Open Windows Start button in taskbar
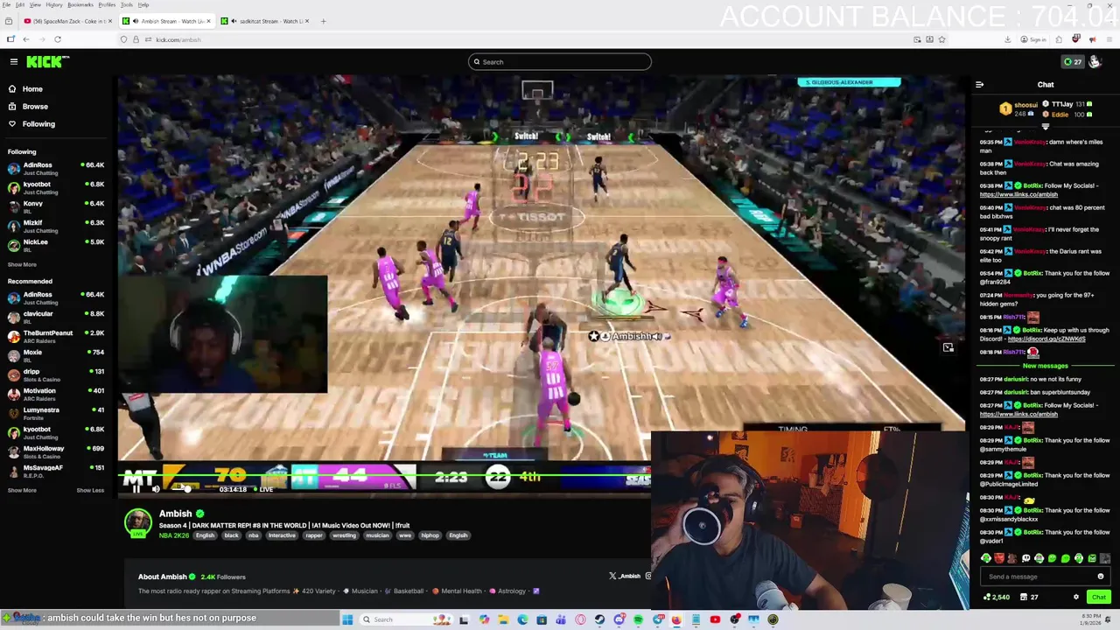 347,619
